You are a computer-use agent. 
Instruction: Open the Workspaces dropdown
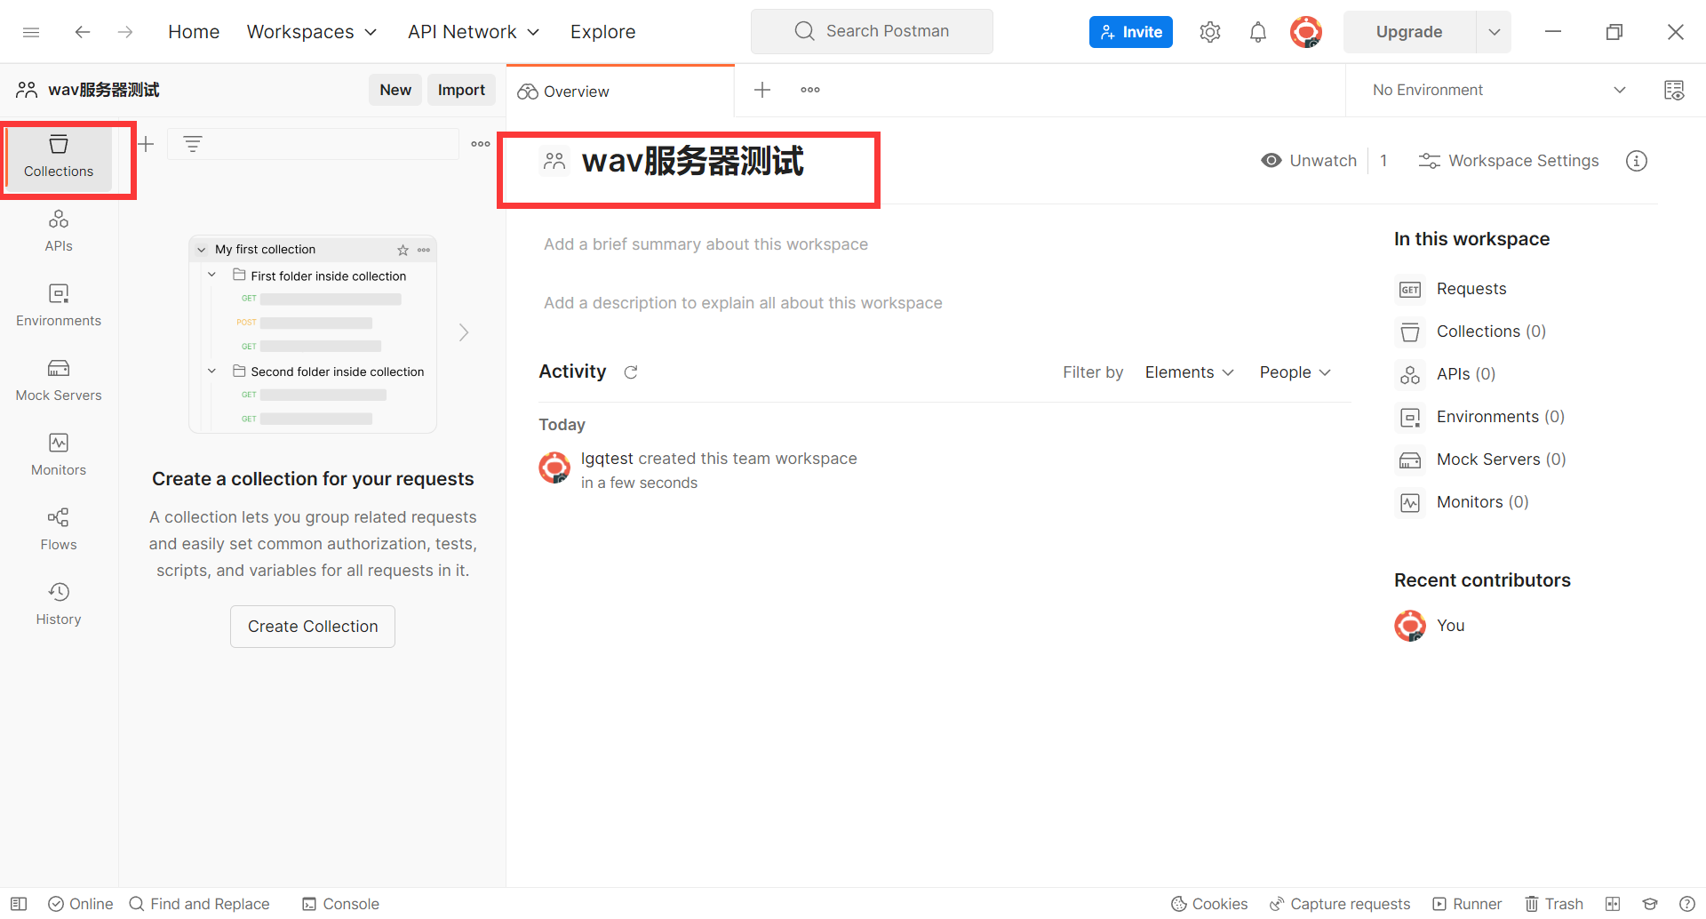[312, 32]
